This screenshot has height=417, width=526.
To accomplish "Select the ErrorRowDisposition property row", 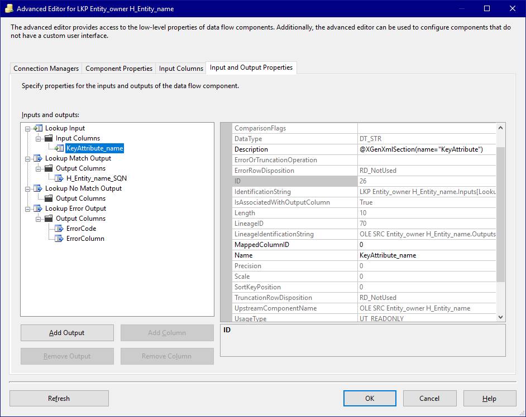I will coord(364,171).
